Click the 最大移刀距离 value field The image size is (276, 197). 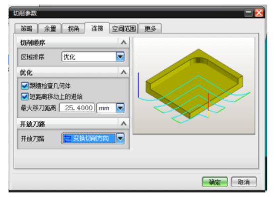77,108
